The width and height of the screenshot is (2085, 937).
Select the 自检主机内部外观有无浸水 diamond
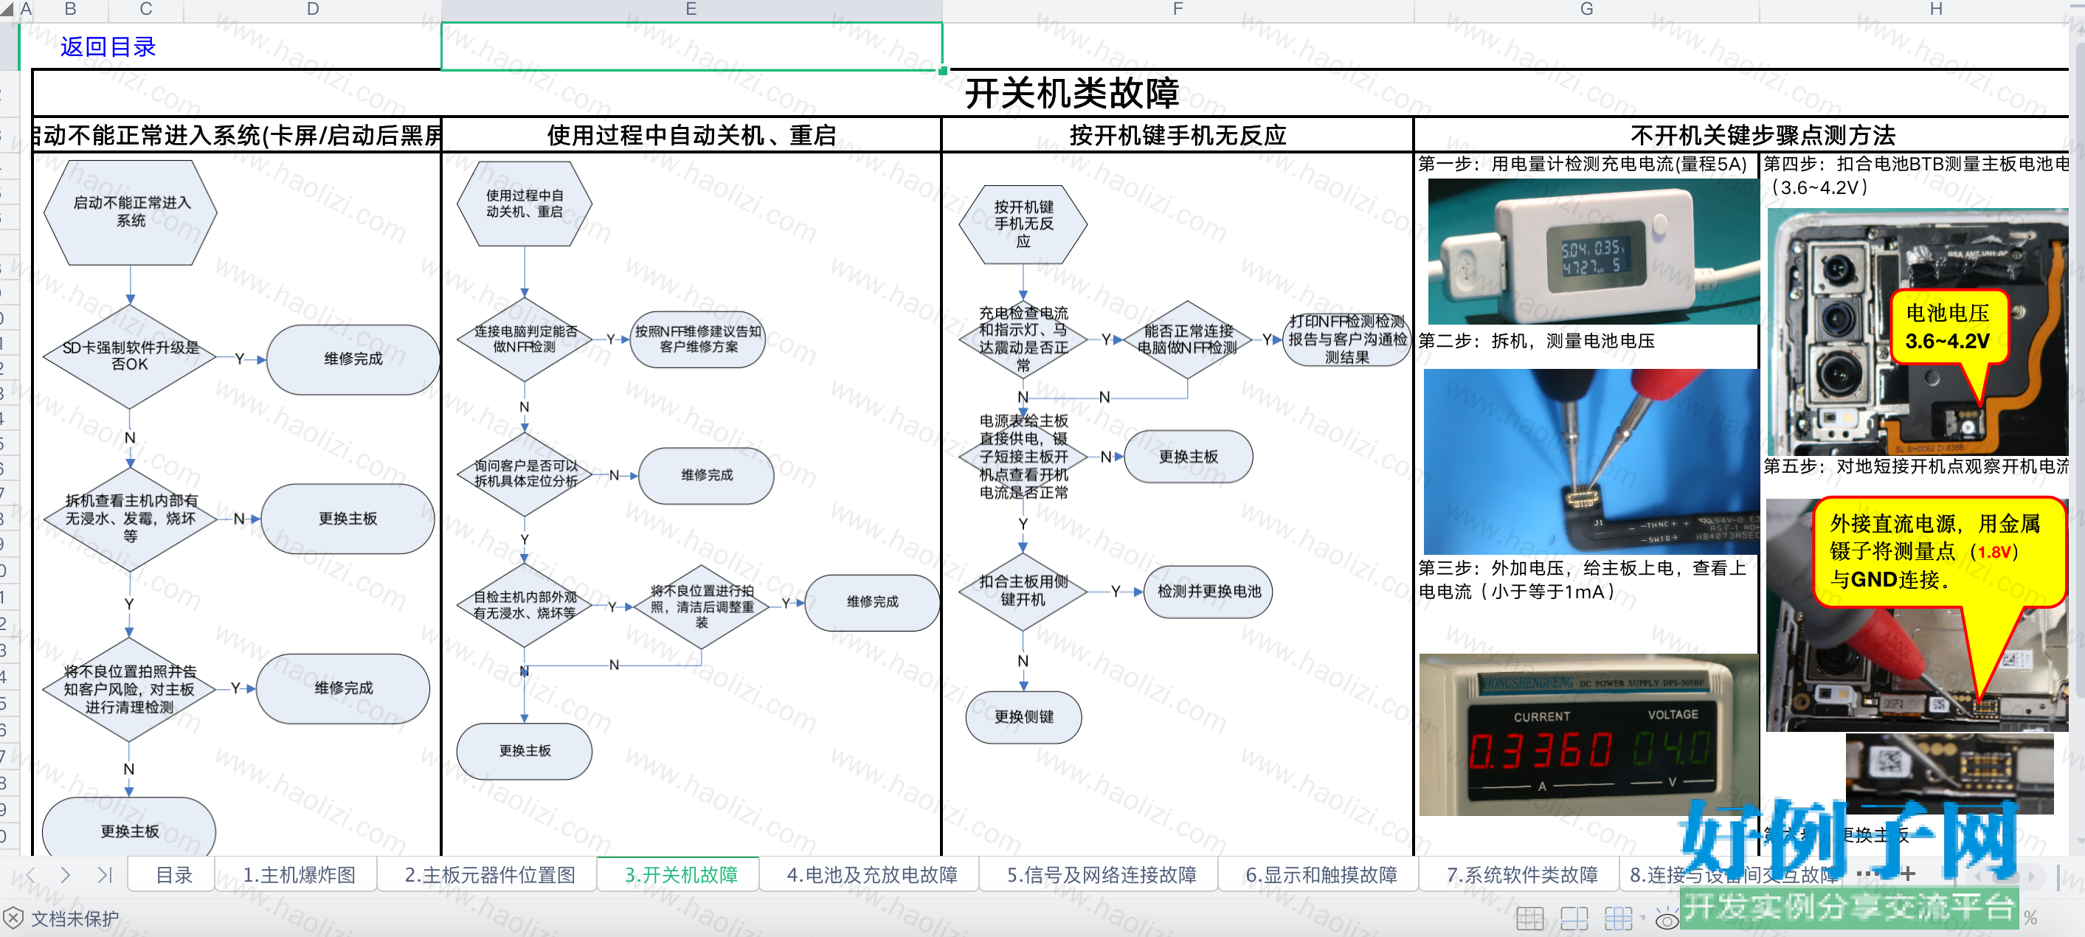click(525, 604)
